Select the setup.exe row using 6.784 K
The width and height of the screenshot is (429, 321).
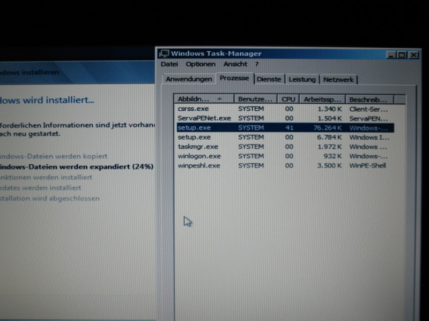(x=285, y=137)
